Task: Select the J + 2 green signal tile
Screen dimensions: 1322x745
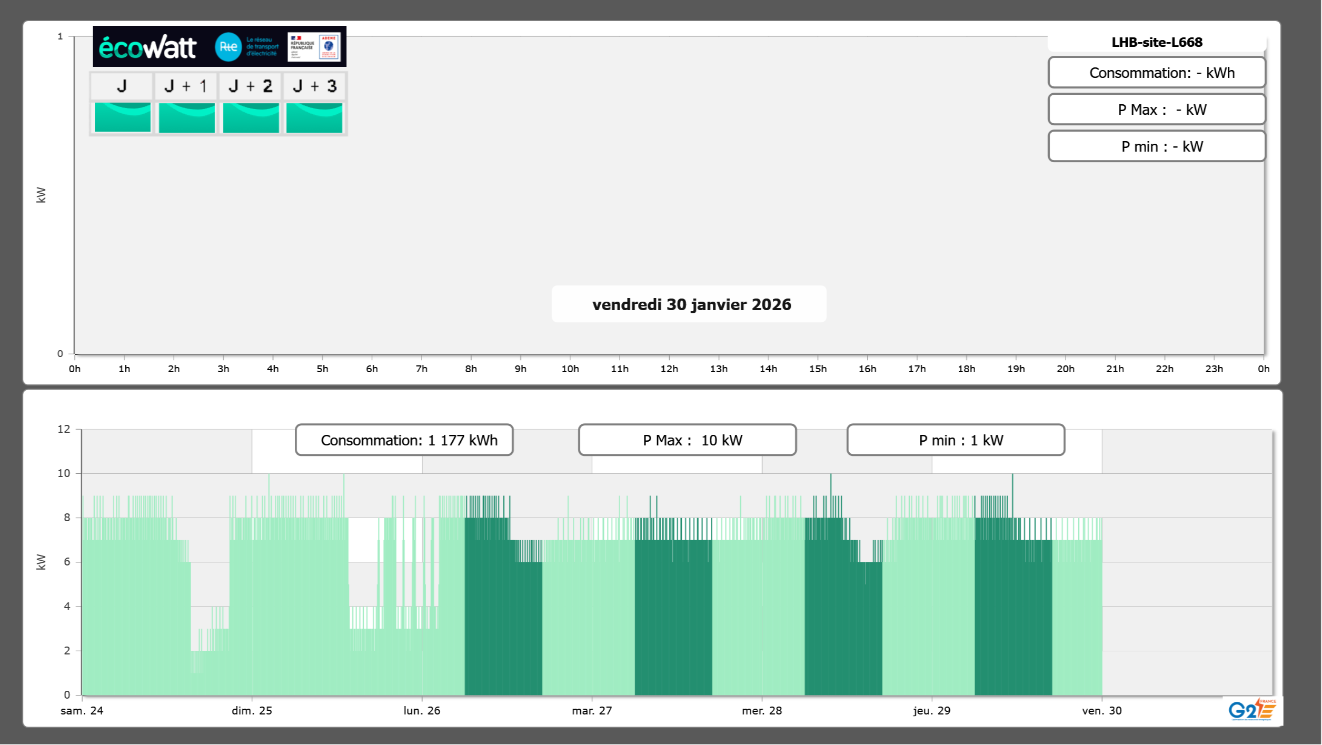Action: point(251,117)
